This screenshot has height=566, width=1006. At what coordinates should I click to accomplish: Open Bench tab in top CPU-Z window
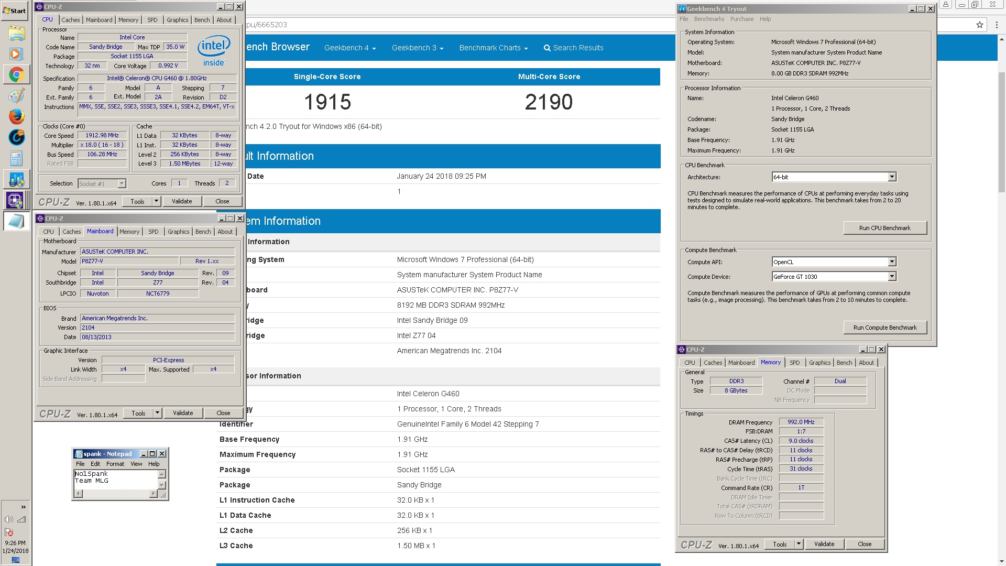click(202, 20)
